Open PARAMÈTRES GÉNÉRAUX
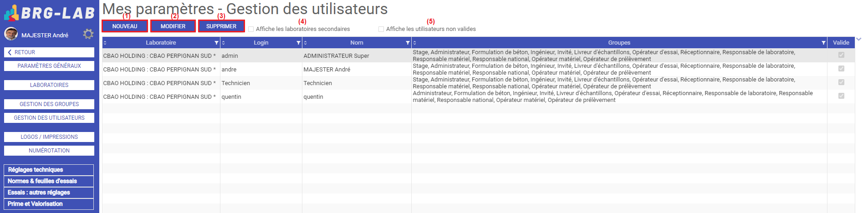863x213 pixels. pyautogui.click(x=49, y=66)
